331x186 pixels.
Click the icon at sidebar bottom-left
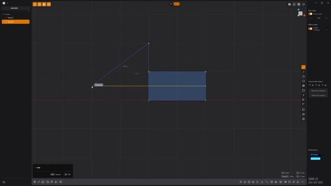4,182
